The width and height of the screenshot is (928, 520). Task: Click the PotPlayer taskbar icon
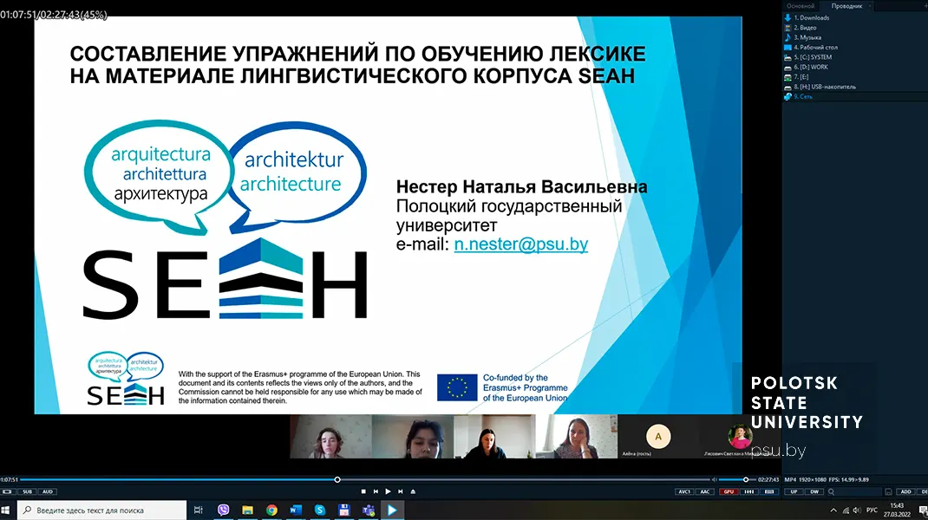[392, 510]
